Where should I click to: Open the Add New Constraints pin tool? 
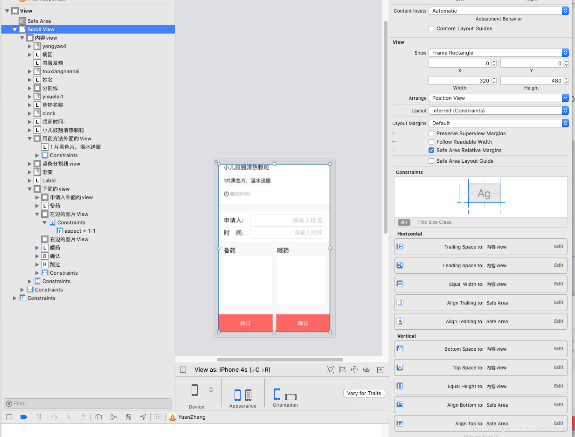click(x=354, y=369)
